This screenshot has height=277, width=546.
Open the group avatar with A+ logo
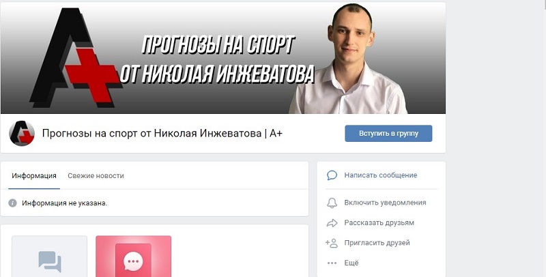(22, 133)
